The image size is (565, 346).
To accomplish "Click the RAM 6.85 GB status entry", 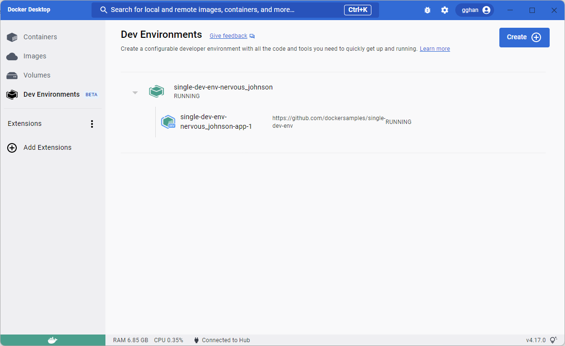I will [x=130, y=340].
